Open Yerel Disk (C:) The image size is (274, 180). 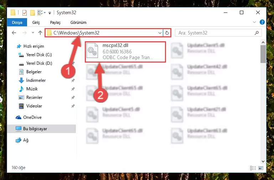(x=39, y=55)
